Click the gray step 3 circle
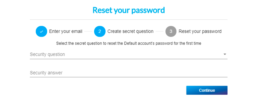 171,31
